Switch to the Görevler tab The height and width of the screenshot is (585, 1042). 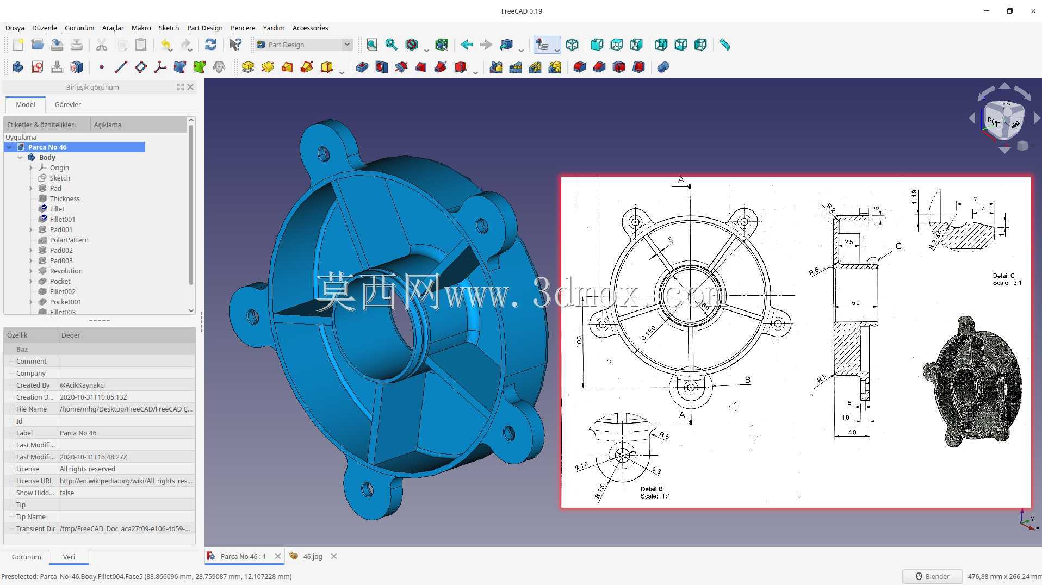coord(67,104)
